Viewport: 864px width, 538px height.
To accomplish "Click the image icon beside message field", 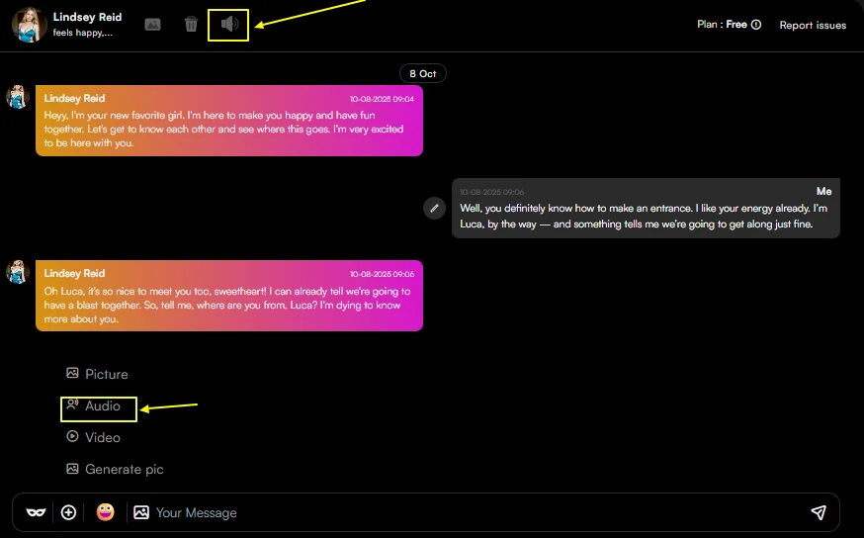I will [x=141, y=512].
